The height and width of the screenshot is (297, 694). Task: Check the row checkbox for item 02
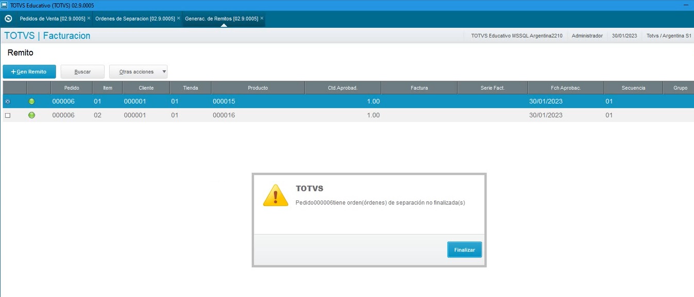pos(7,115)
